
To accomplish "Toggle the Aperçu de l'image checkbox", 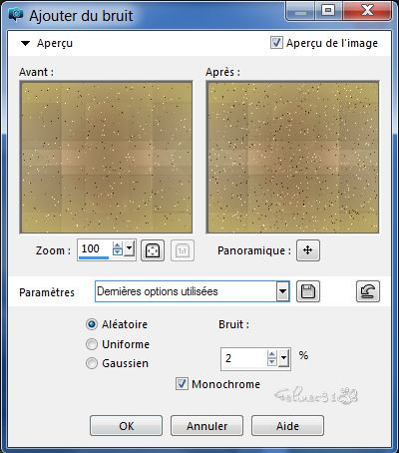I will tap(276, 43).
